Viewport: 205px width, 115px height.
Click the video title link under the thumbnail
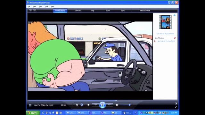click(x=165, y=34)
